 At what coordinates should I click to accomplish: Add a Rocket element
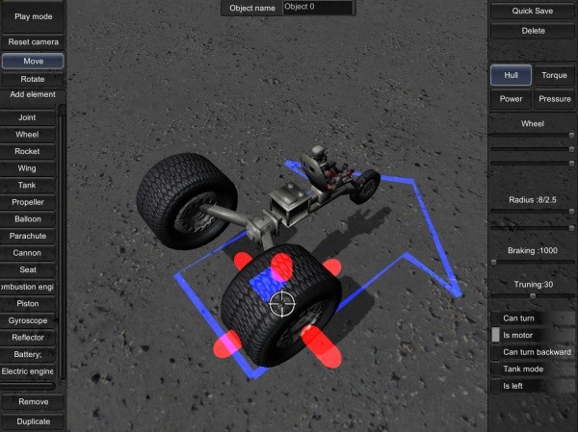(27, 151)
